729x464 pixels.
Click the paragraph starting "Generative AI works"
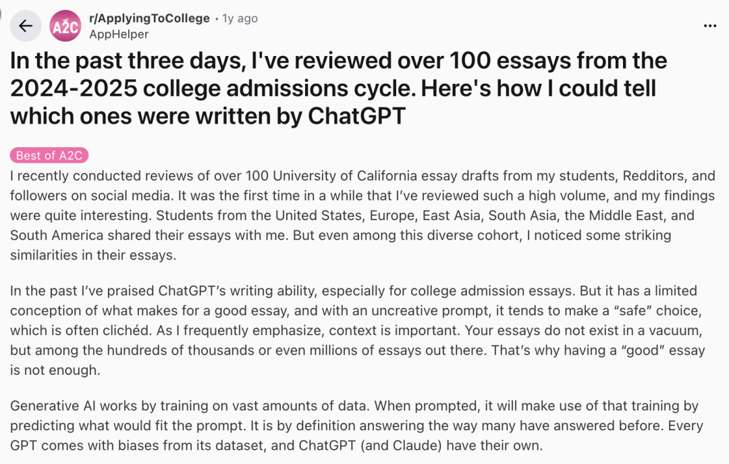pos(356,426)
